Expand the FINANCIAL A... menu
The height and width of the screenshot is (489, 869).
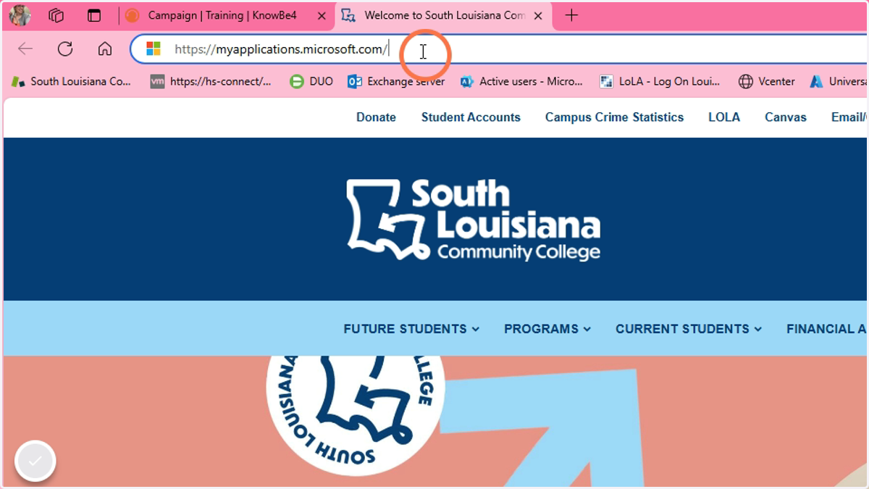(827, 329)
